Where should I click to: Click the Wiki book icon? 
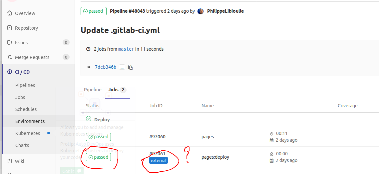click(x=9, y=161)
